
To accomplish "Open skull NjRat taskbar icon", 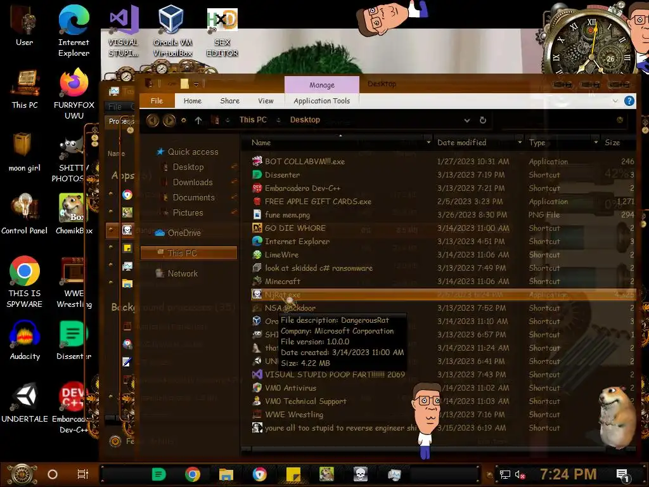I will tap(361, 474).
